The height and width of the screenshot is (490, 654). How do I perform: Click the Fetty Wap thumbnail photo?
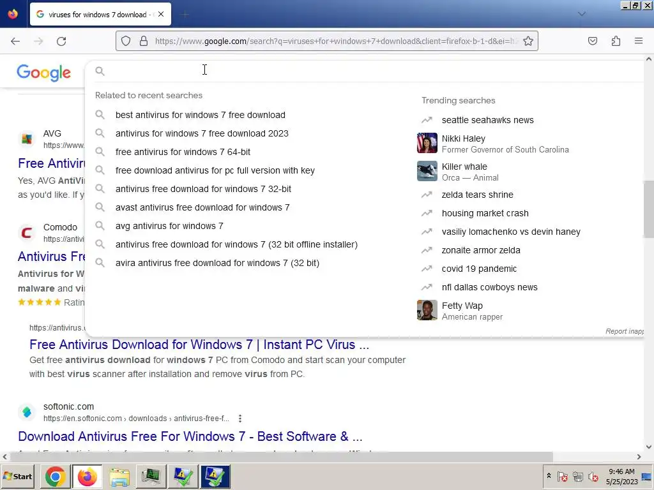coord(427,310)
